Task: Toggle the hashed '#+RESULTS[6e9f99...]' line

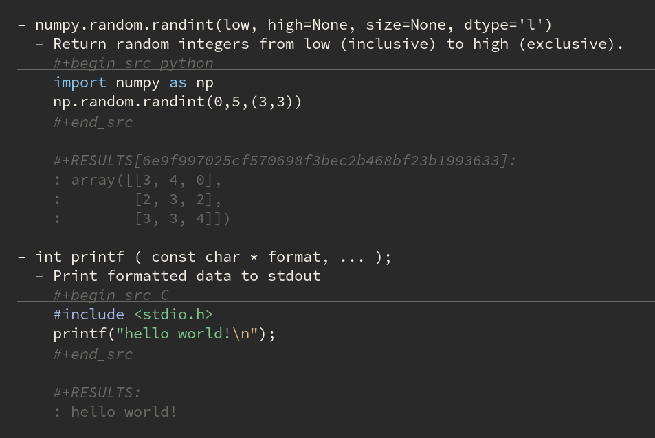Action: click(284, 161)
